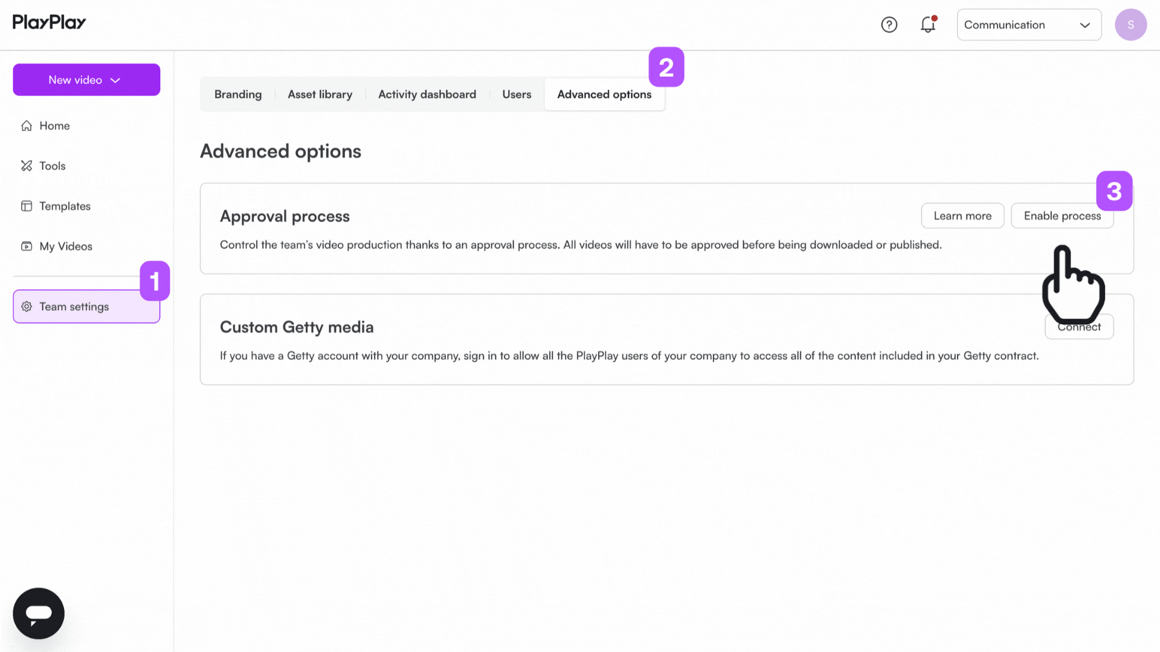The height and width of the screenshot is (652, 1160).
Task: Click the Tools crossed icon in sidebar
Action: [27, 166]
